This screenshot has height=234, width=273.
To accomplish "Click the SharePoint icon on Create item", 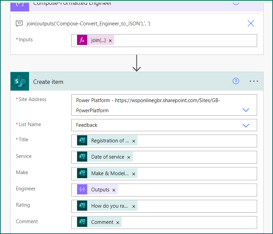I will click(x=20, y=81).
